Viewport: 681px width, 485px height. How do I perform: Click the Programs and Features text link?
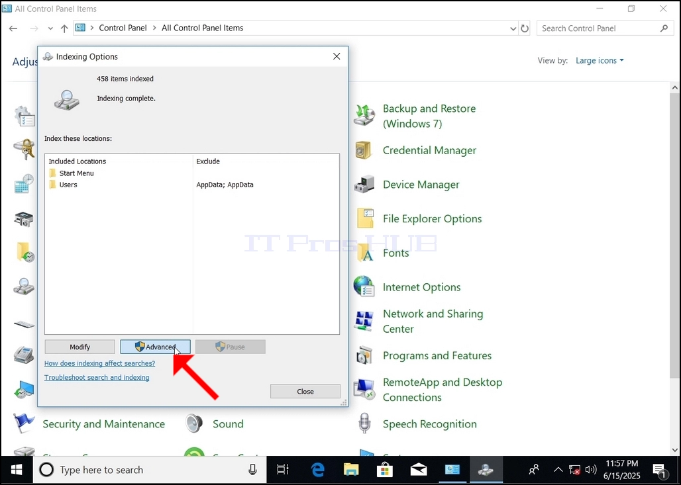point(437,355)
